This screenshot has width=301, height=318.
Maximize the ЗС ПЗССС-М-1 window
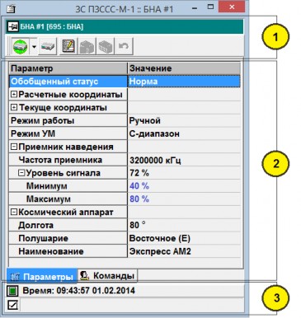[x=210, y=7]
